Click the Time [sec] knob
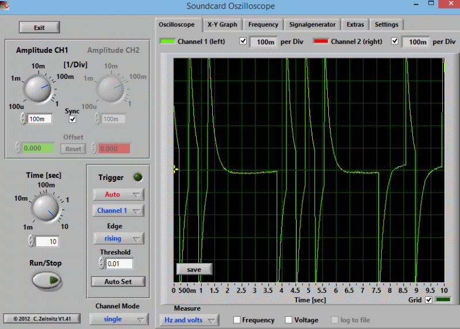This screenshot has width=460, height=329. tap(45, 208)
